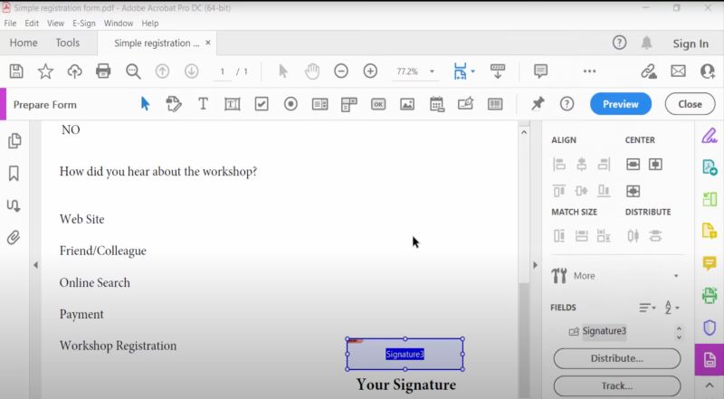This screenshot has height=399, width=724.
Task: Add an image field tool
Action: pos(407,104)
